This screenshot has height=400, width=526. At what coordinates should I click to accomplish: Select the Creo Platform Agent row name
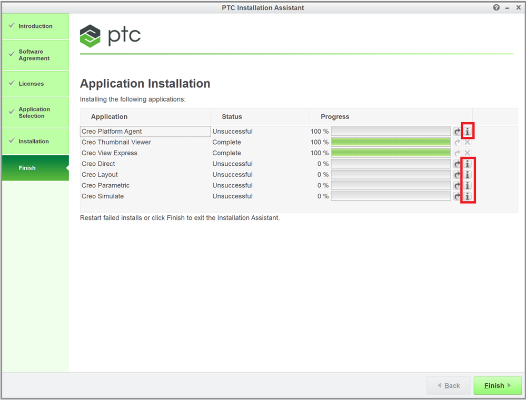[112, 132]
